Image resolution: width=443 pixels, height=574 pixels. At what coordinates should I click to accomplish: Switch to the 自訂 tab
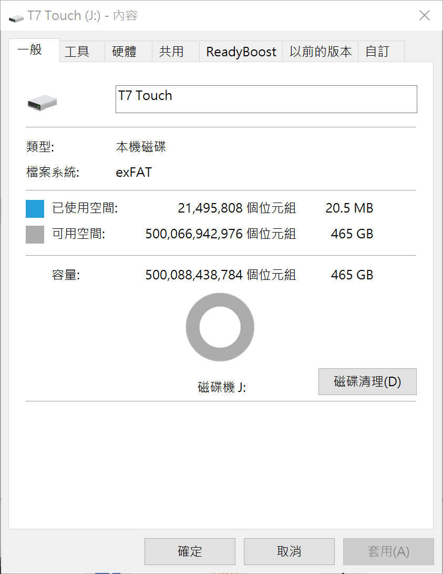click(x=377, y=52)
